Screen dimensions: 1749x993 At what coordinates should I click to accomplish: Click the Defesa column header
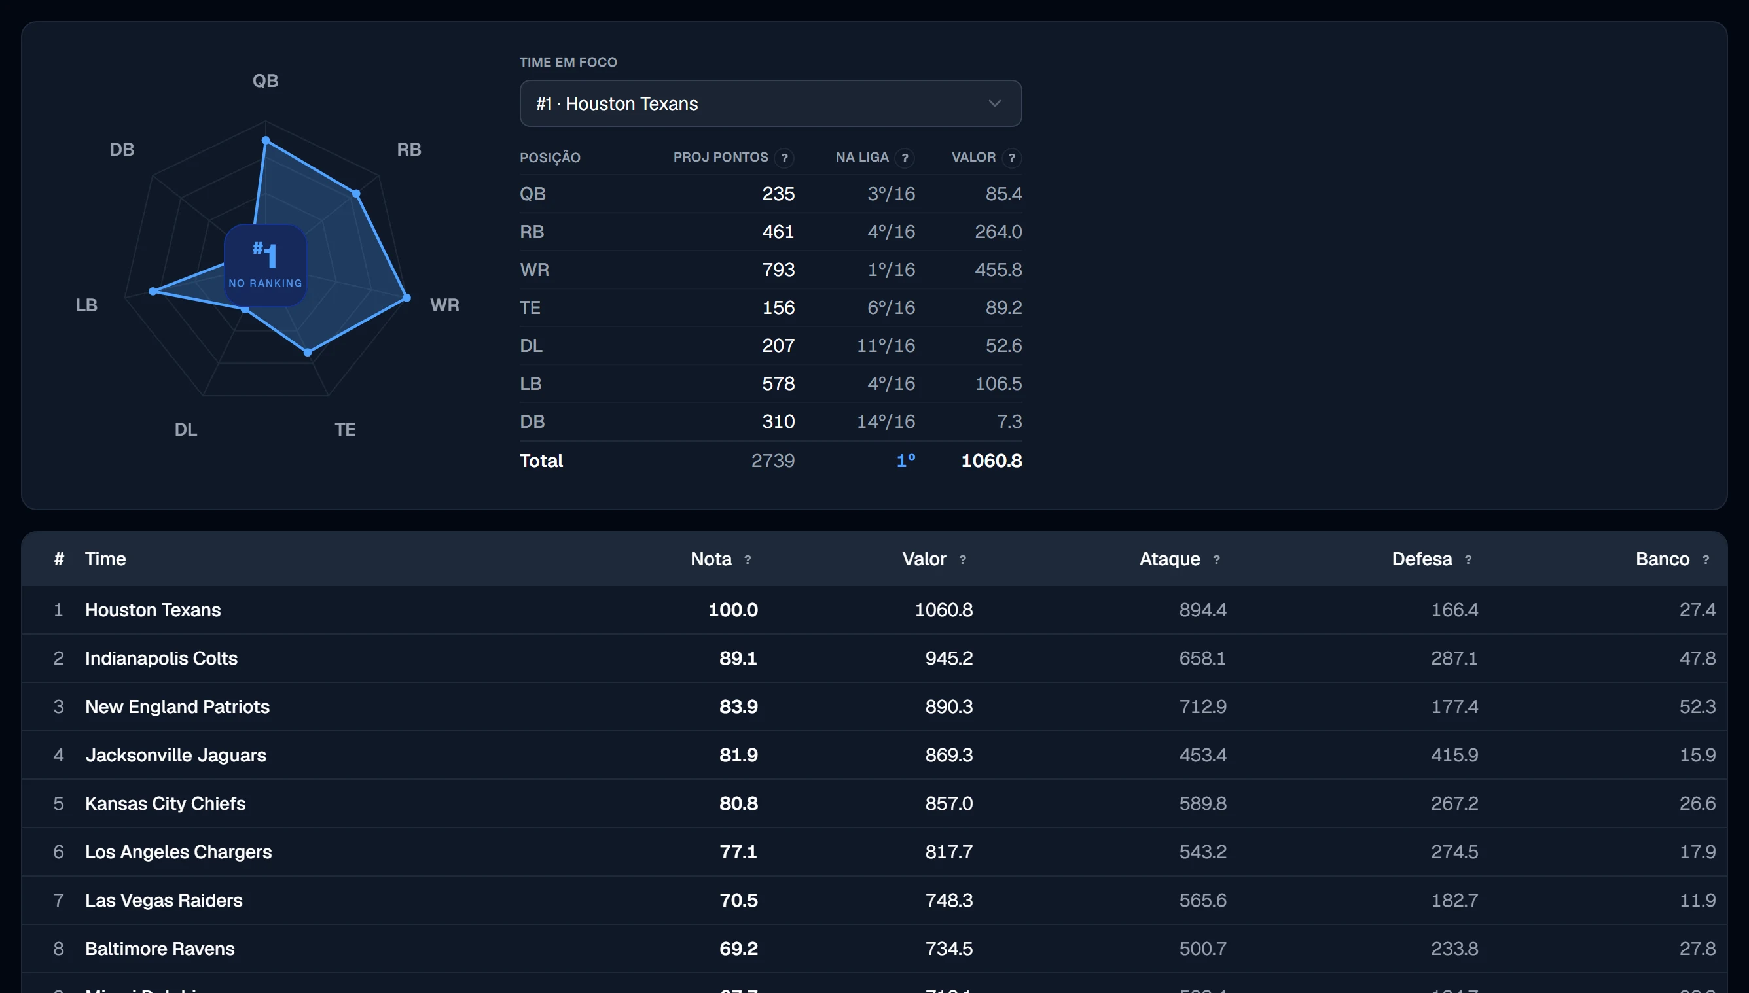(1422, 559)
